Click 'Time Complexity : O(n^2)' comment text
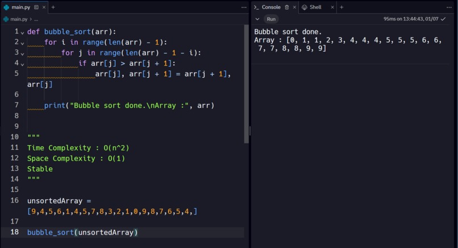 tap(78, 148)
